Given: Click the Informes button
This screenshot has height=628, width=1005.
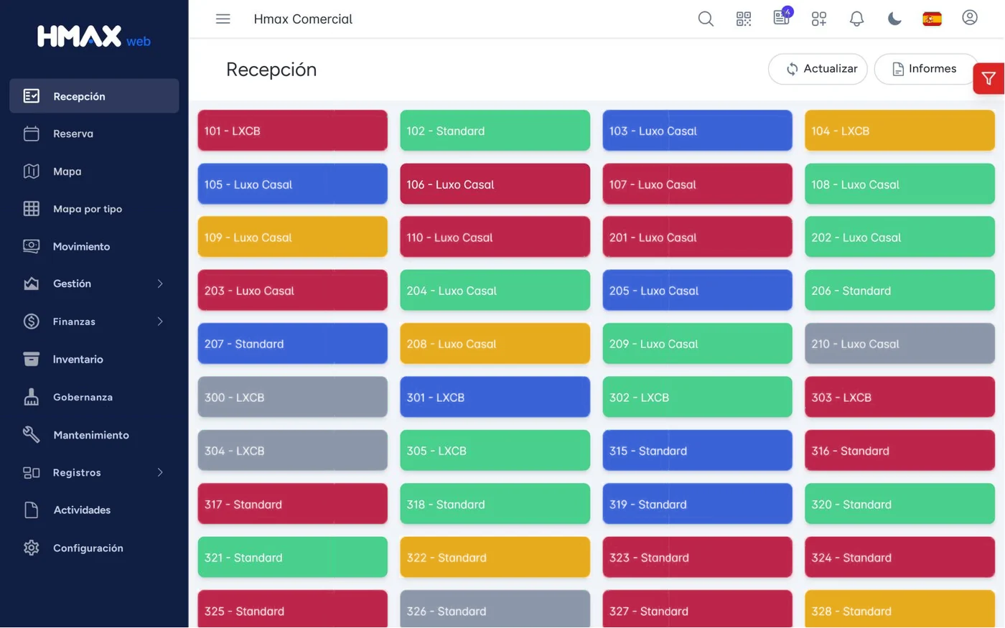Looking at the screenshot, I should (x=926, y=69).
